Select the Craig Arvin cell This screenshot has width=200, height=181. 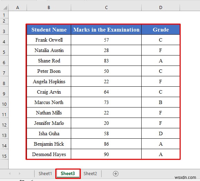click(x=49, y=92)
